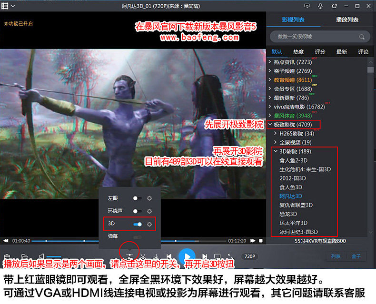Switch to the 播放列表 tab
This screenshot has width=376, height=304.
click(x=347, y=20)
